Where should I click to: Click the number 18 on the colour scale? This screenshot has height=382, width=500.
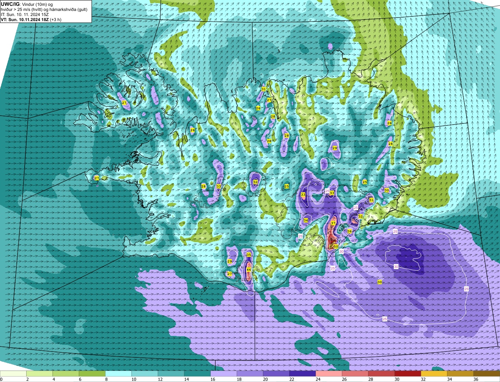click(x=239, y=379)
